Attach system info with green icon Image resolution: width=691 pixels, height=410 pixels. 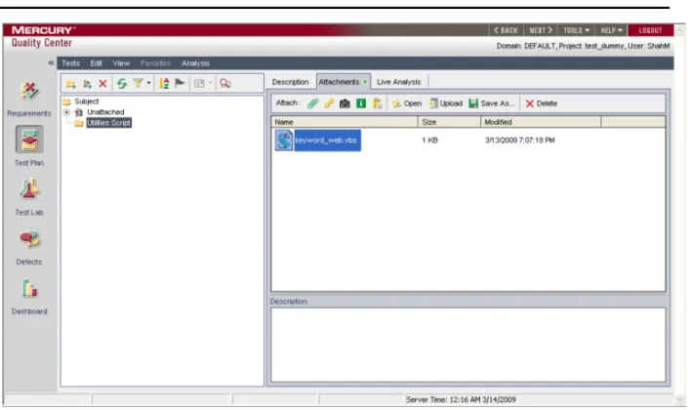point(361,103)
